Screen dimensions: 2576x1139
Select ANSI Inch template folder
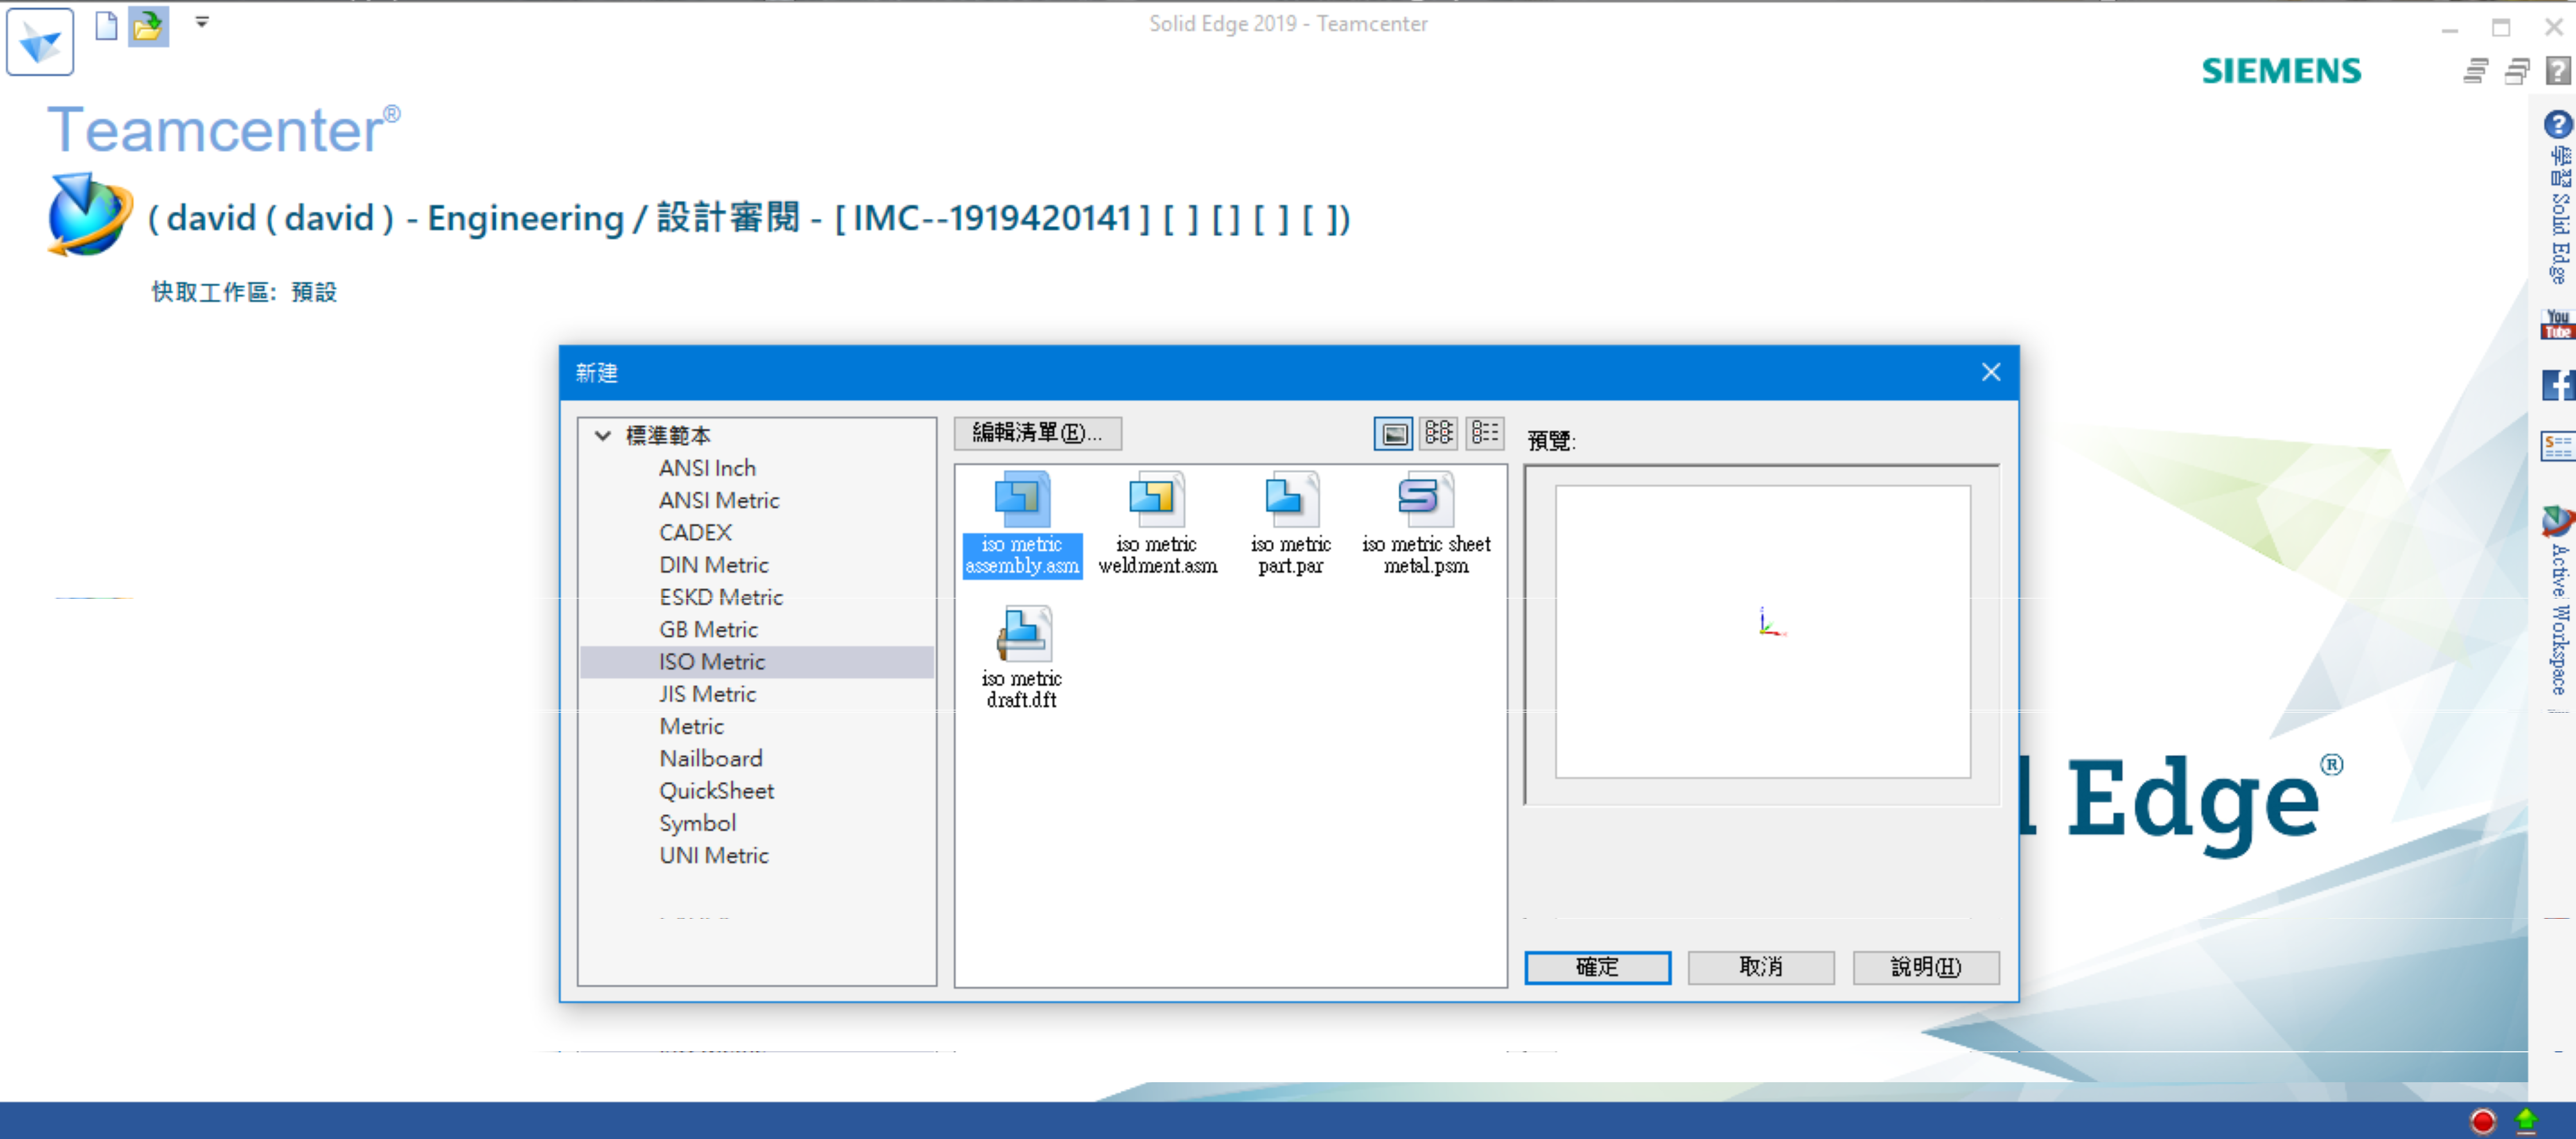(x=707, y=468)
